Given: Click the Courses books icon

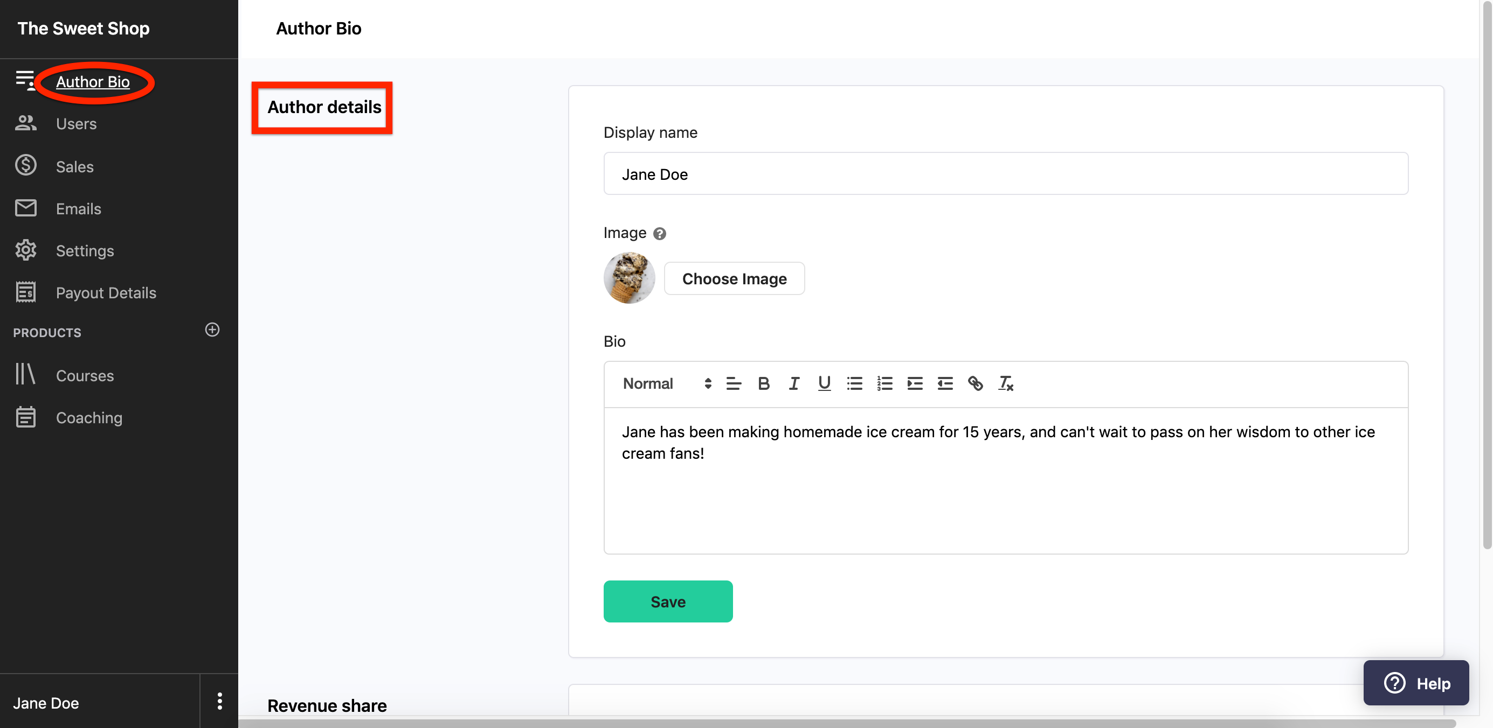Looking at the screenshot, I should (x=25, y=374).
